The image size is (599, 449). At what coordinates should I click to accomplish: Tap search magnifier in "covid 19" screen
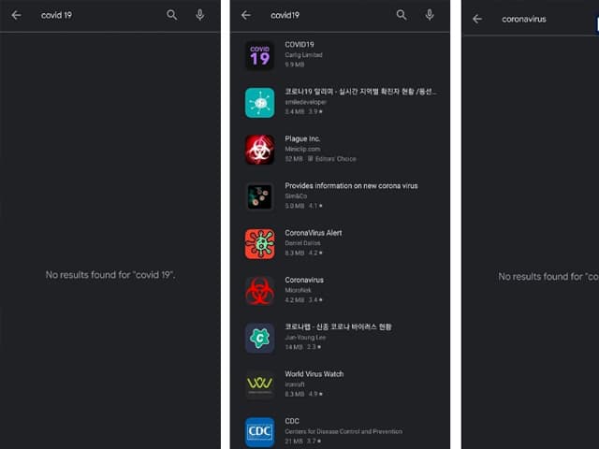point(171,15)
